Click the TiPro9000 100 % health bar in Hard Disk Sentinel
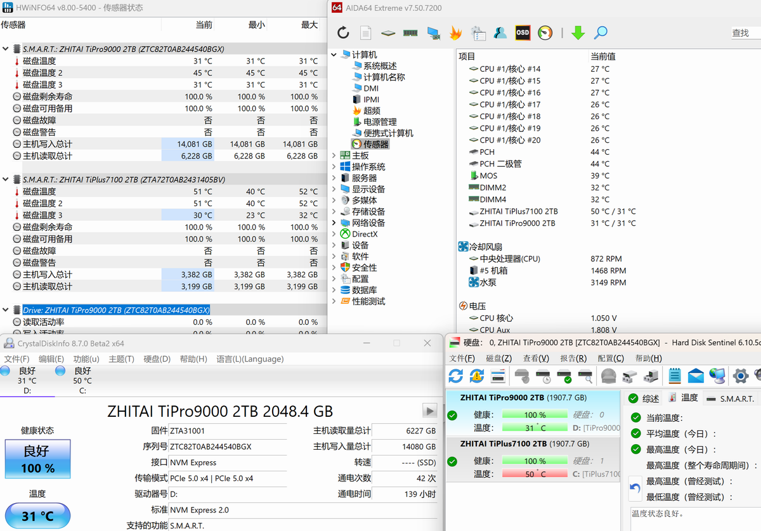Viewport: 761px width, 531px height. click(535, 415)
